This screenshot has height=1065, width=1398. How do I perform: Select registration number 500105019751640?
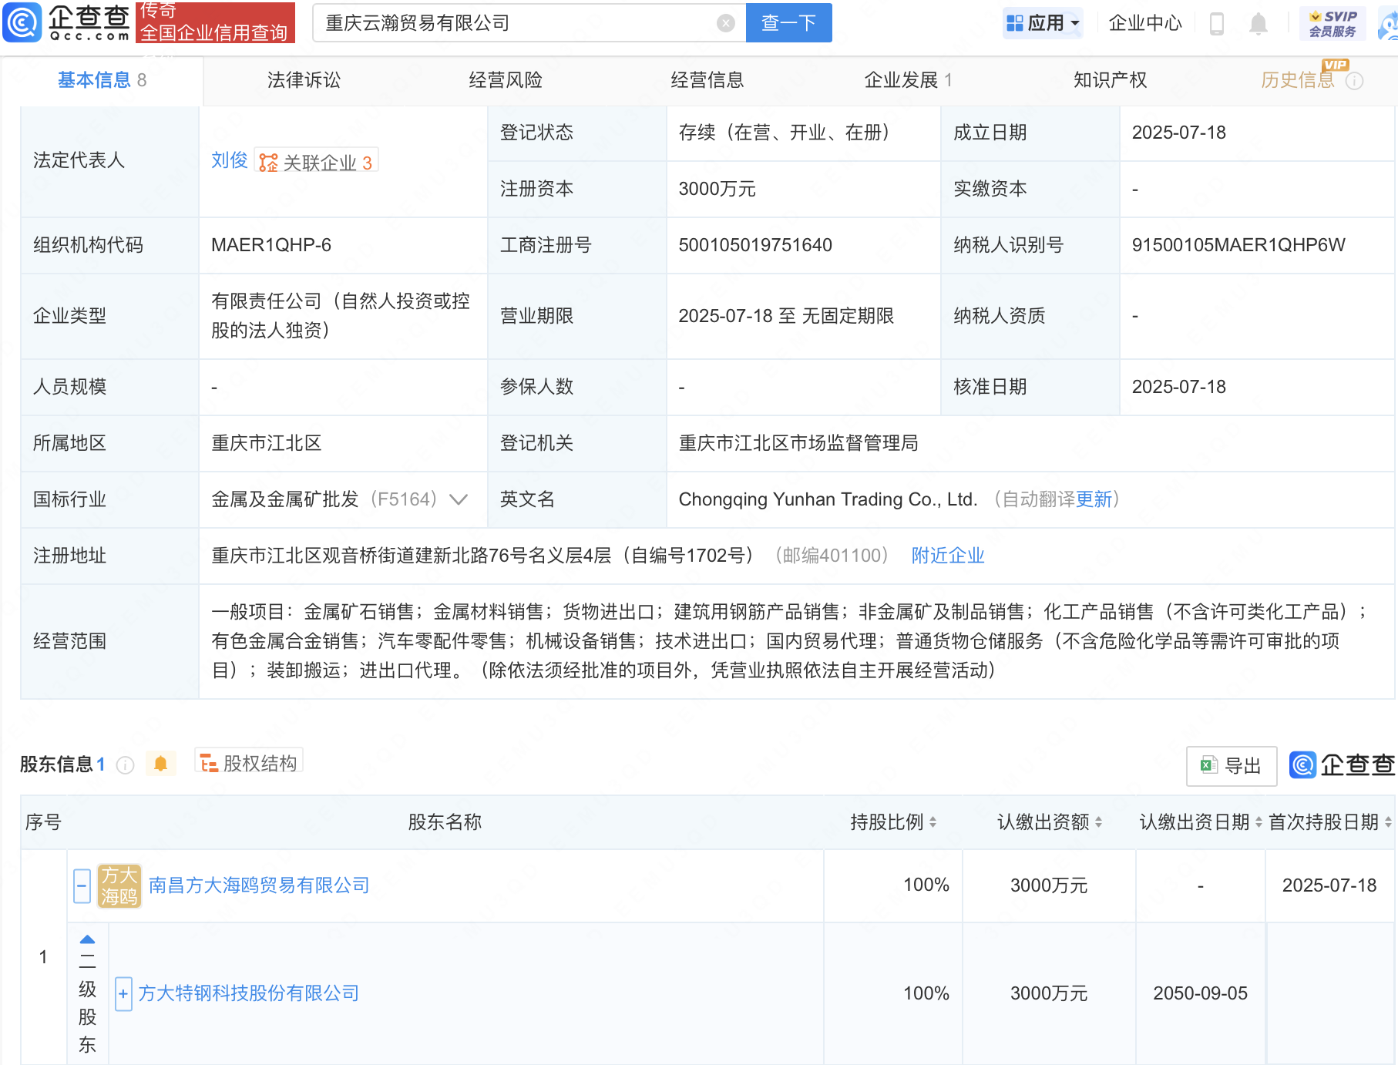click(755, 245)
